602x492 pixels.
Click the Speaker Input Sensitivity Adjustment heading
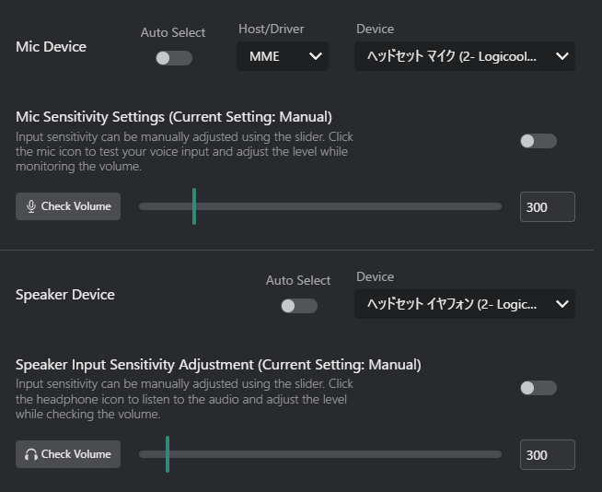pos(218,365)
